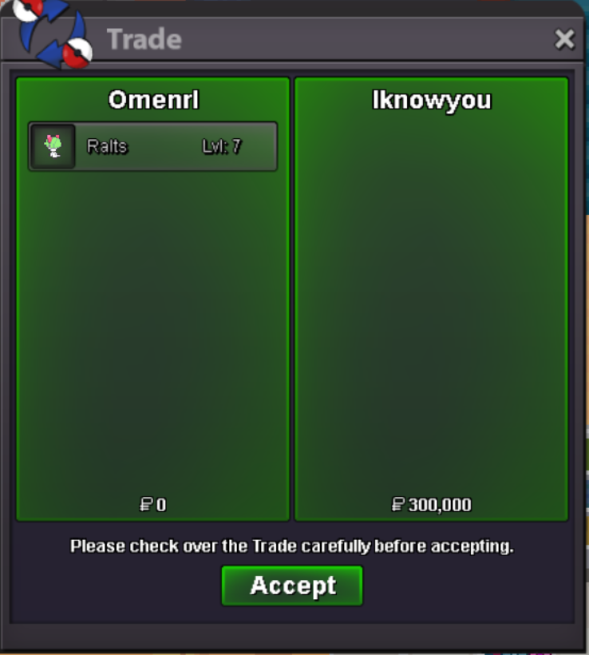
Task: Click the trade warning message text
Action: pos(292,546)
